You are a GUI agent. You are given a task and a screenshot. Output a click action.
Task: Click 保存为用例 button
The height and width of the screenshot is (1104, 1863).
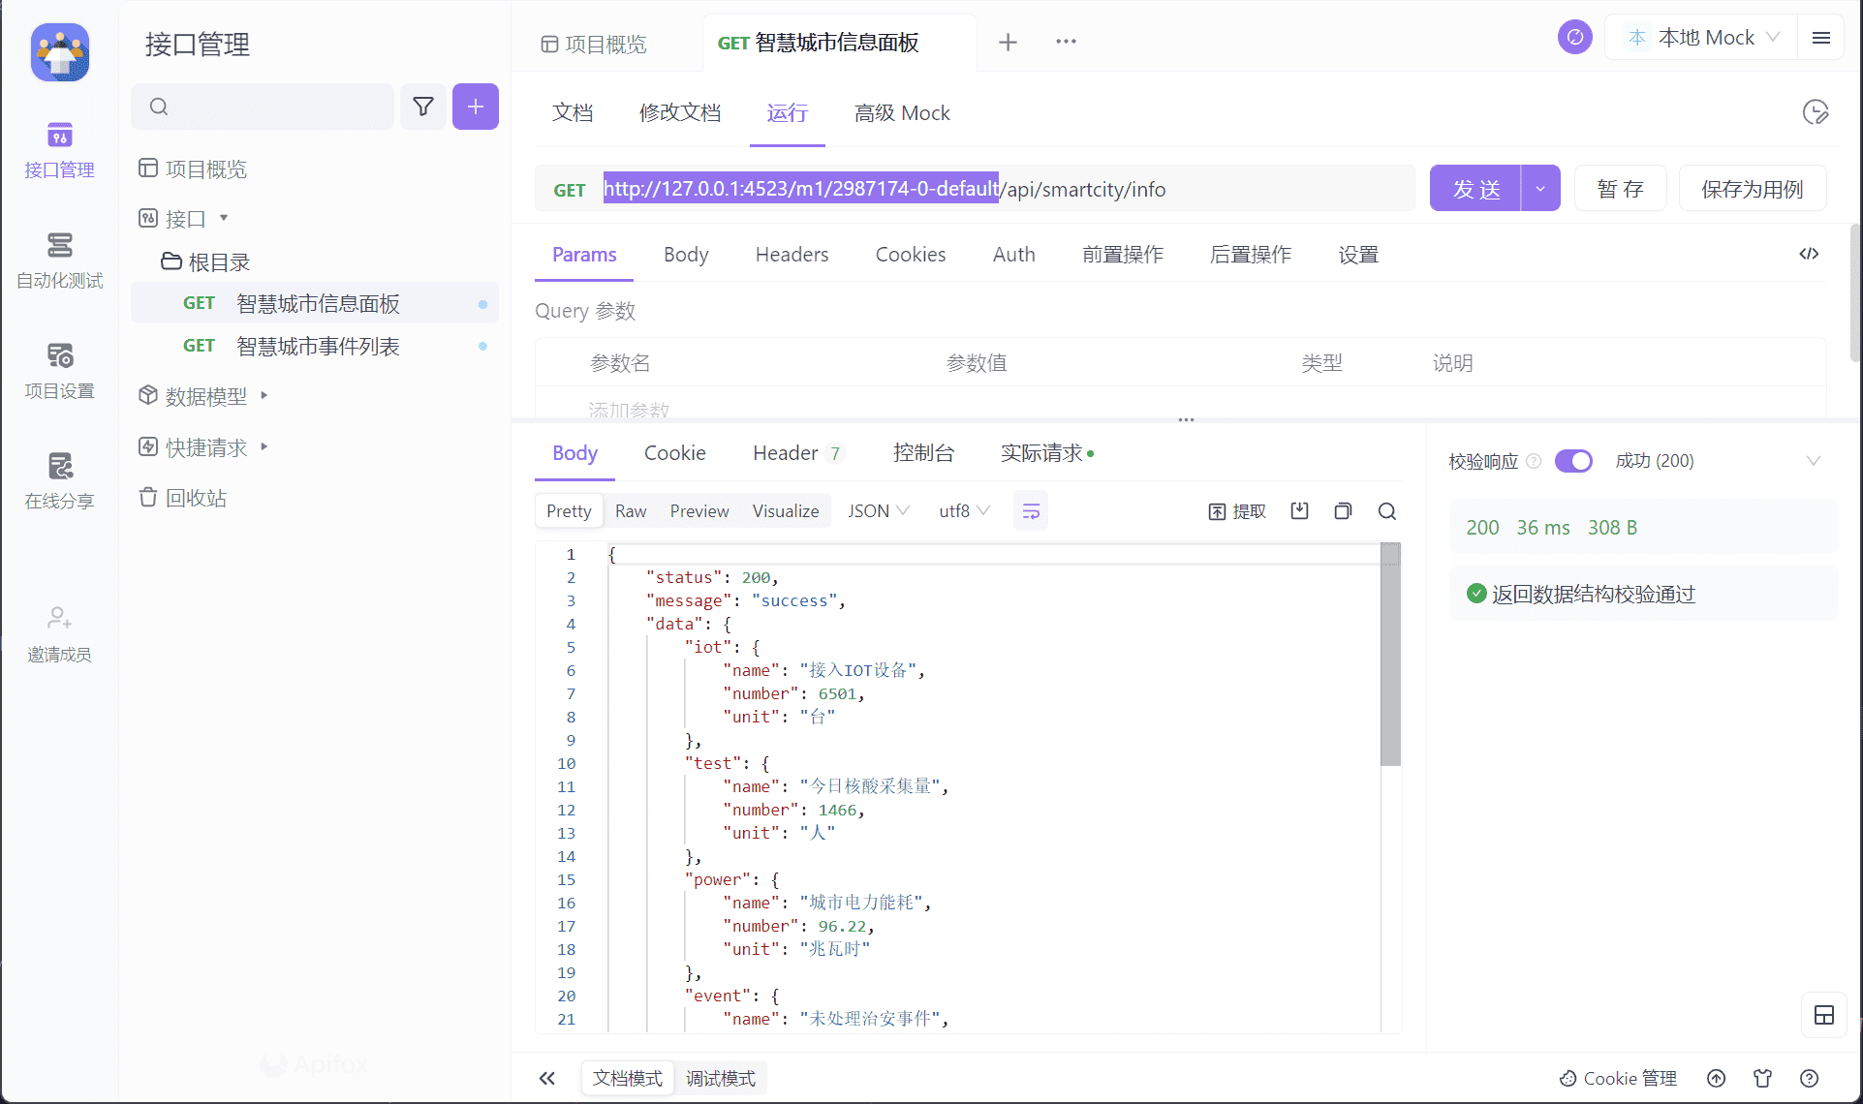point(1752,188)
